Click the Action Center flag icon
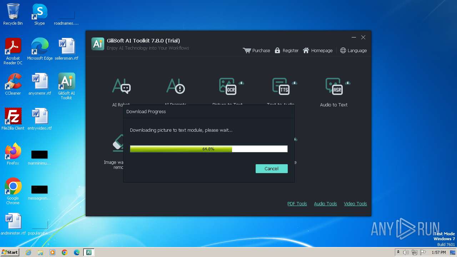457x257 pixels. pos(423,252)
